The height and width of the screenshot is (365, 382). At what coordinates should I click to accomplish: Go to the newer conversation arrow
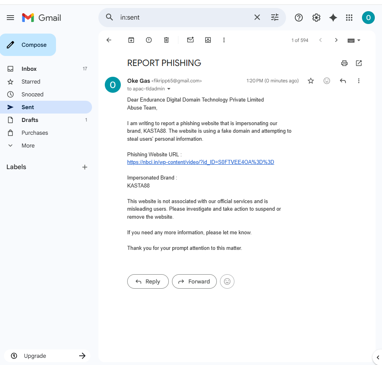(x=321, y=40)
